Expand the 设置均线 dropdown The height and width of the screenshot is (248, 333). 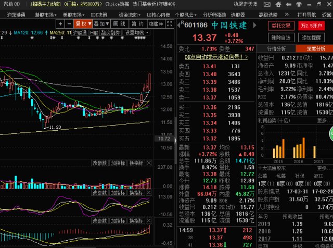click(x=137, y=33)
